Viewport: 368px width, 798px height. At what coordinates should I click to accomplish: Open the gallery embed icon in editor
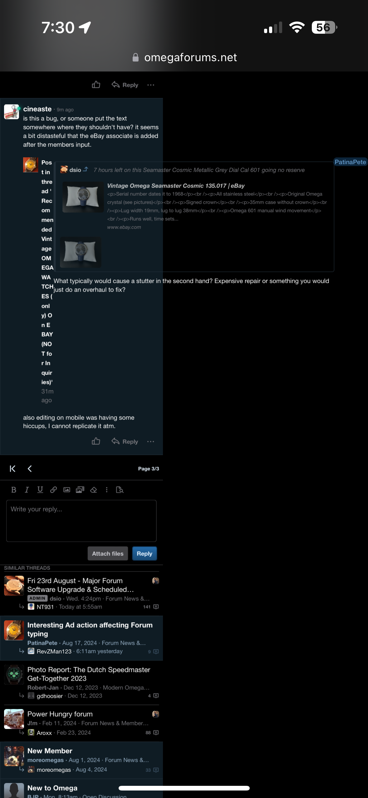pos(80,490)
